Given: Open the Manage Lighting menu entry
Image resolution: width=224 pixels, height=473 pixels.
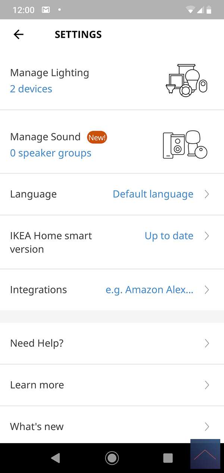Looking at the screenshot, I should [x=50, y=73].
